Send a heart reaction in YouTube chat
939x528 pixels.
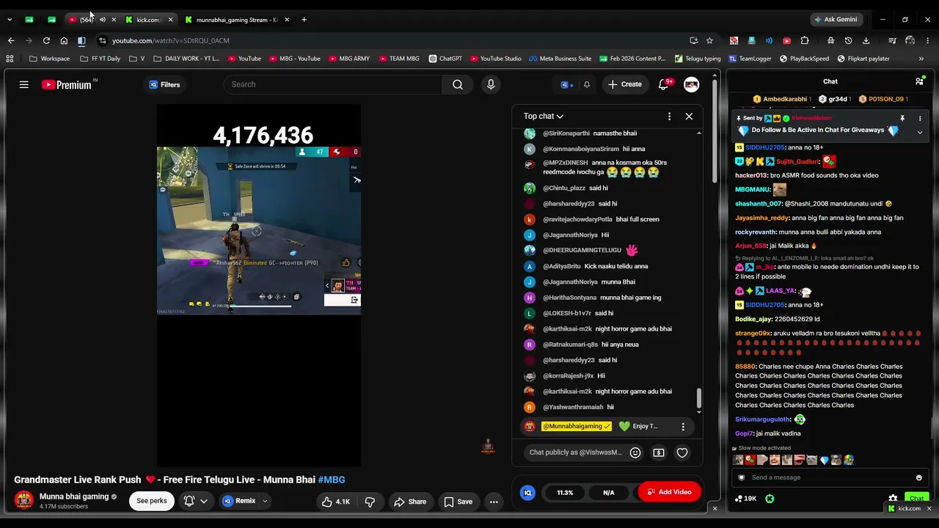682,452
